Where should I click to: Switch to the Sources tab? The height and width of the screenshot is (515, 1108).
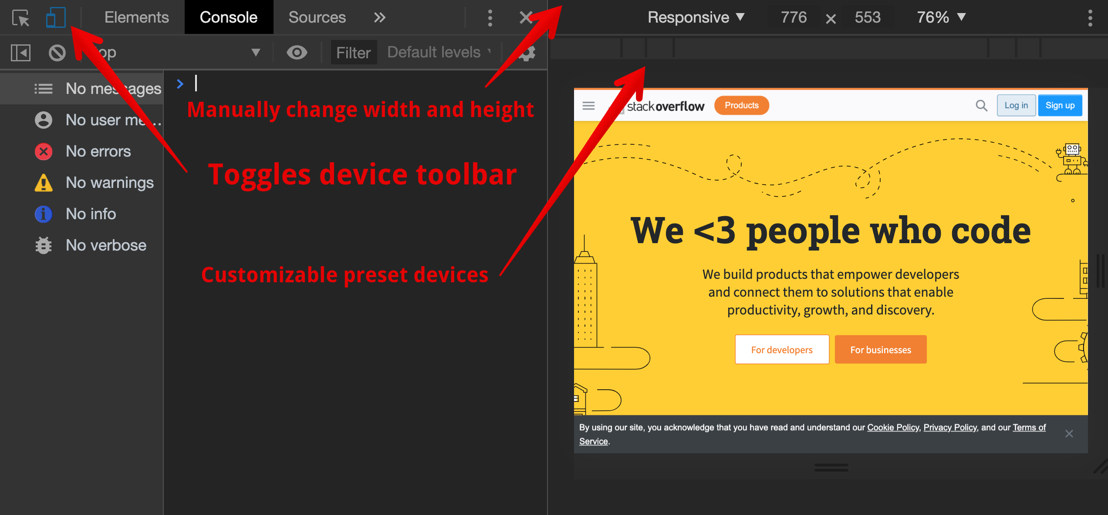coord(317,17)
